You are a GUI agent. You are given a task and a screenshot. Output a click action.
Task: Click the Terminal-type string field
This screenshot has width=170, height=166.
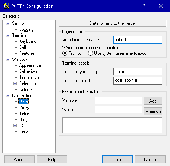pos(138,72)
